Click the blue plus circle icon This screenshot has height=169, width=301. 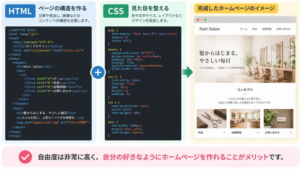click(98, 73)
